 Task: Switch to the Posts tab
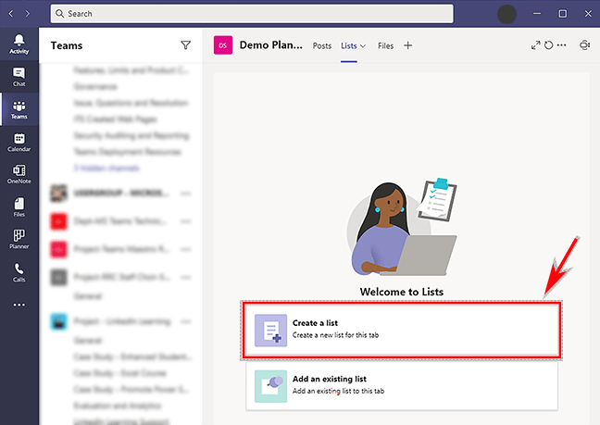click(x=322, y=45)
